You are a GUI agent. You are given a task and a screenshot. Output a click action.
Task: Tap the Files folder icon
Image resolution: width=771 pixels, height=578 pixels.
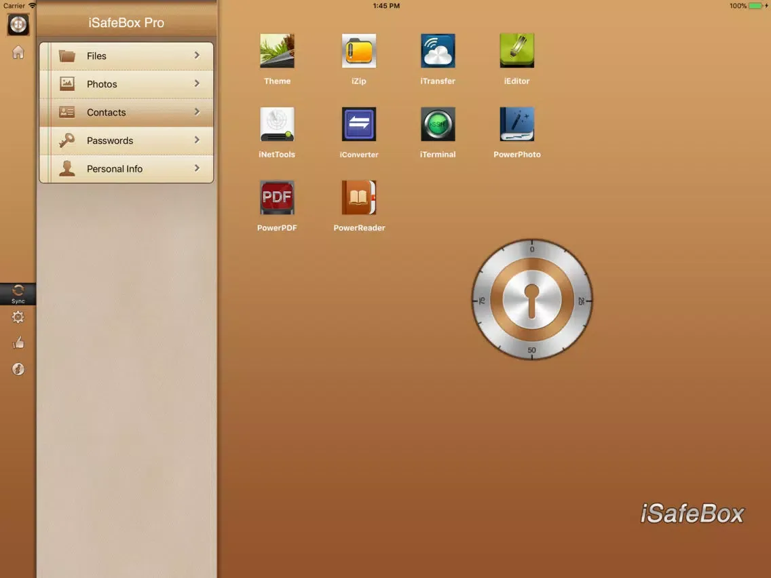point(67,56)
